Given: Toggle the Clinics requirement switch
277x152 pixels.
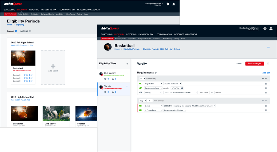Looking at the screenshot, I should click(141, 106).
